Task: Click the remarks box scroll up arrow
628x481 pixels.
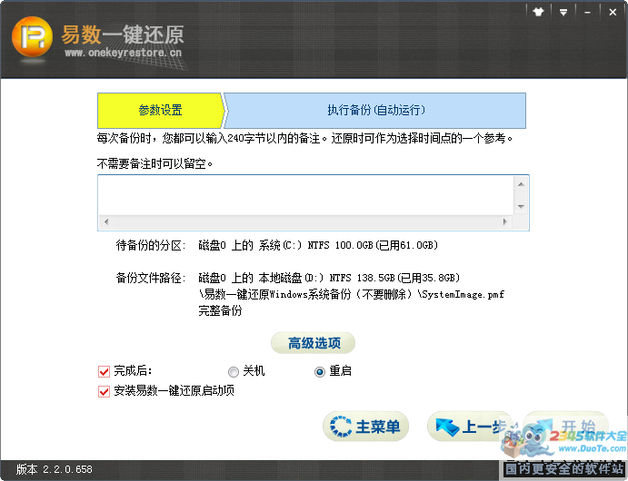Action: [x=522, y=184]
